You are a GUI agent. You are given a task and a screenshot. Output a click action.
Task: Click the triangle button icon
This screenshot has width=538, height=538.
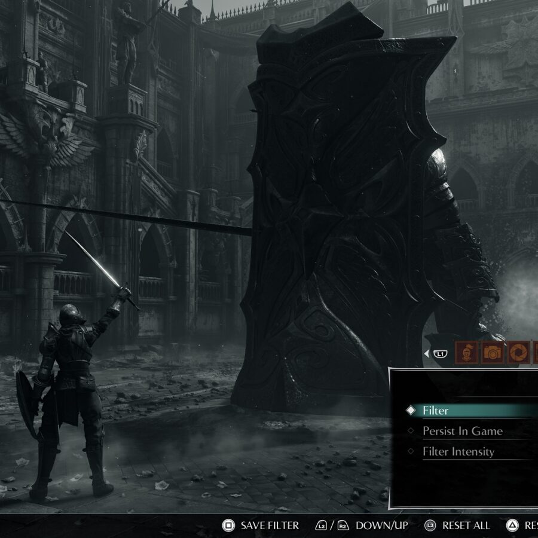click(x=512, y=525)
